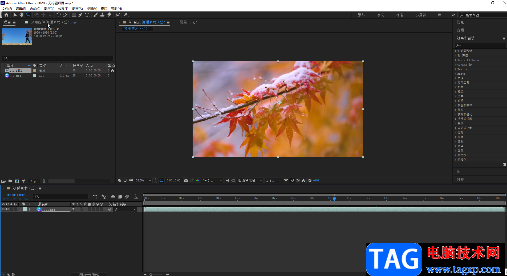
Task: Toggle solo switch for layer 1
Action: (11, 209)
